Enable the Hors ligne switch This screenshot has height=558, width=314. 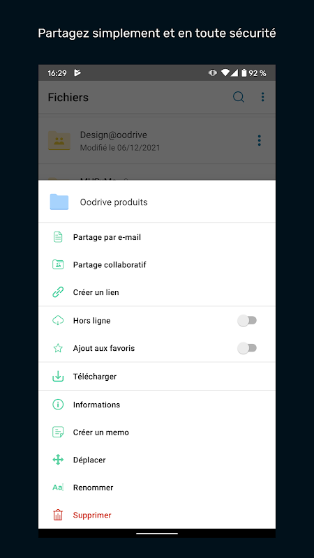(247, 320)
